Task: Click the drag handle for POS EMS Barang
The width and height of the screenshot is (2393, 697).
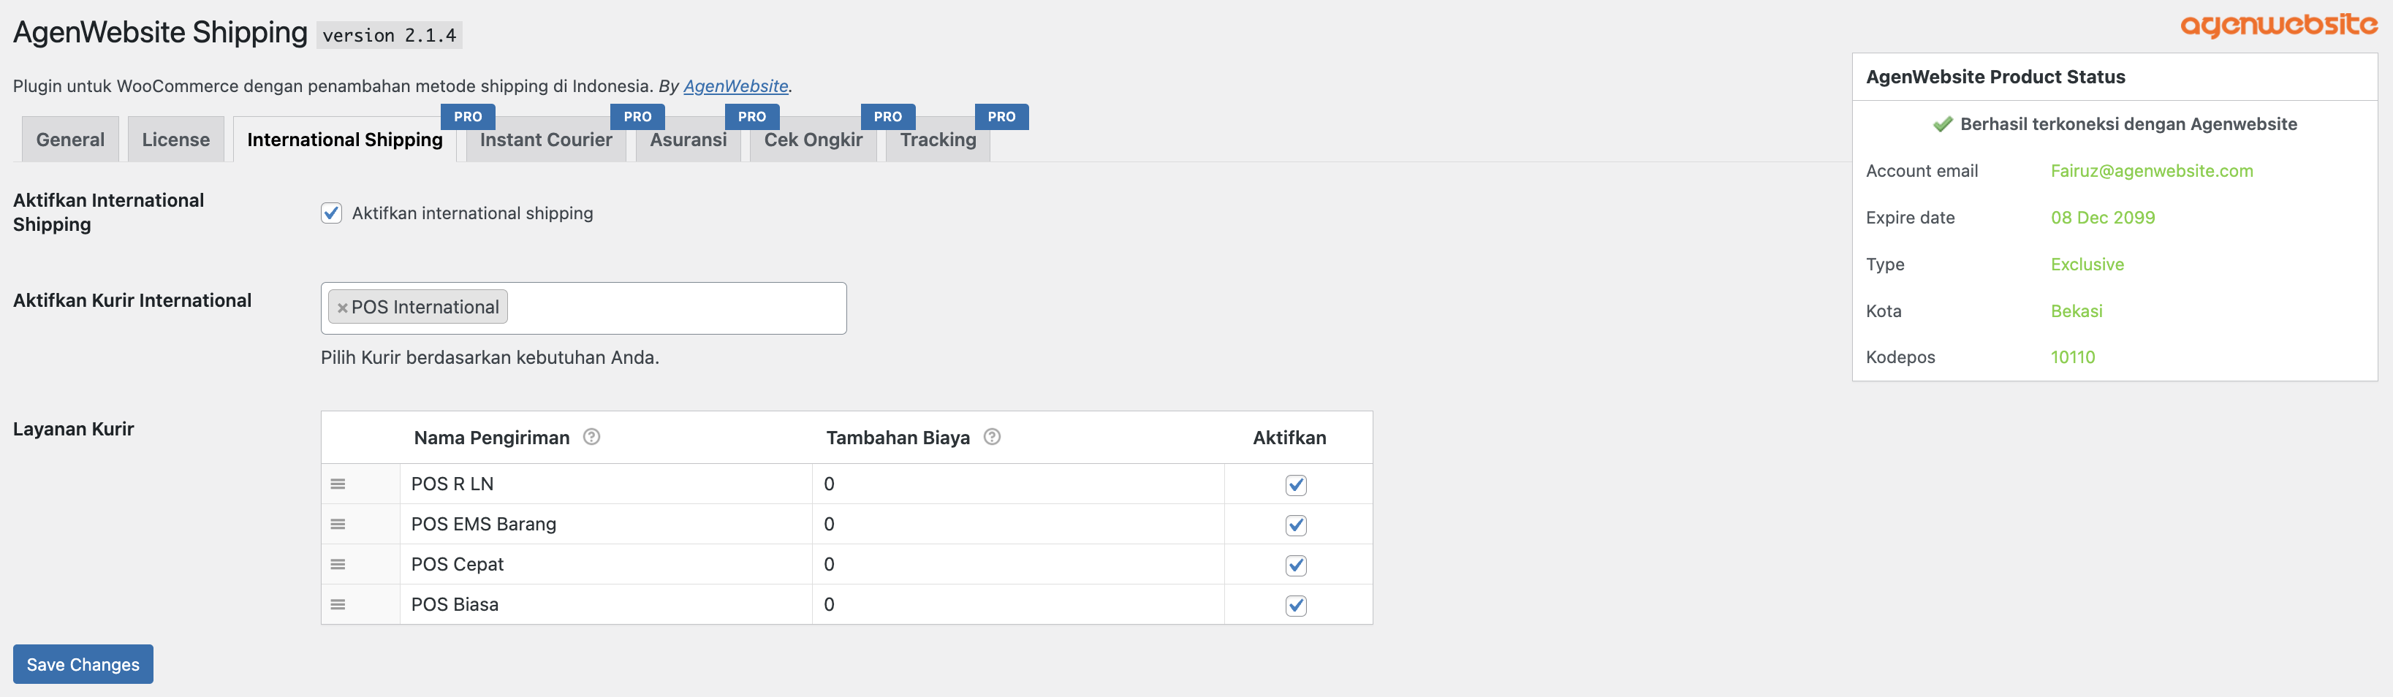Action: 338,525
